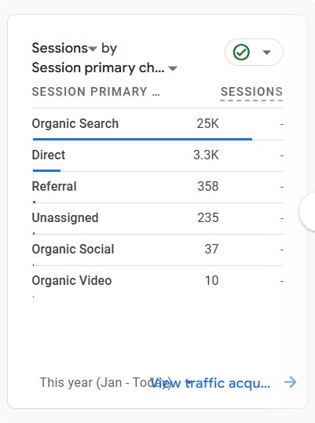Click the green checkmark data quality icon

pyautogui.click(x=241, y=52)
